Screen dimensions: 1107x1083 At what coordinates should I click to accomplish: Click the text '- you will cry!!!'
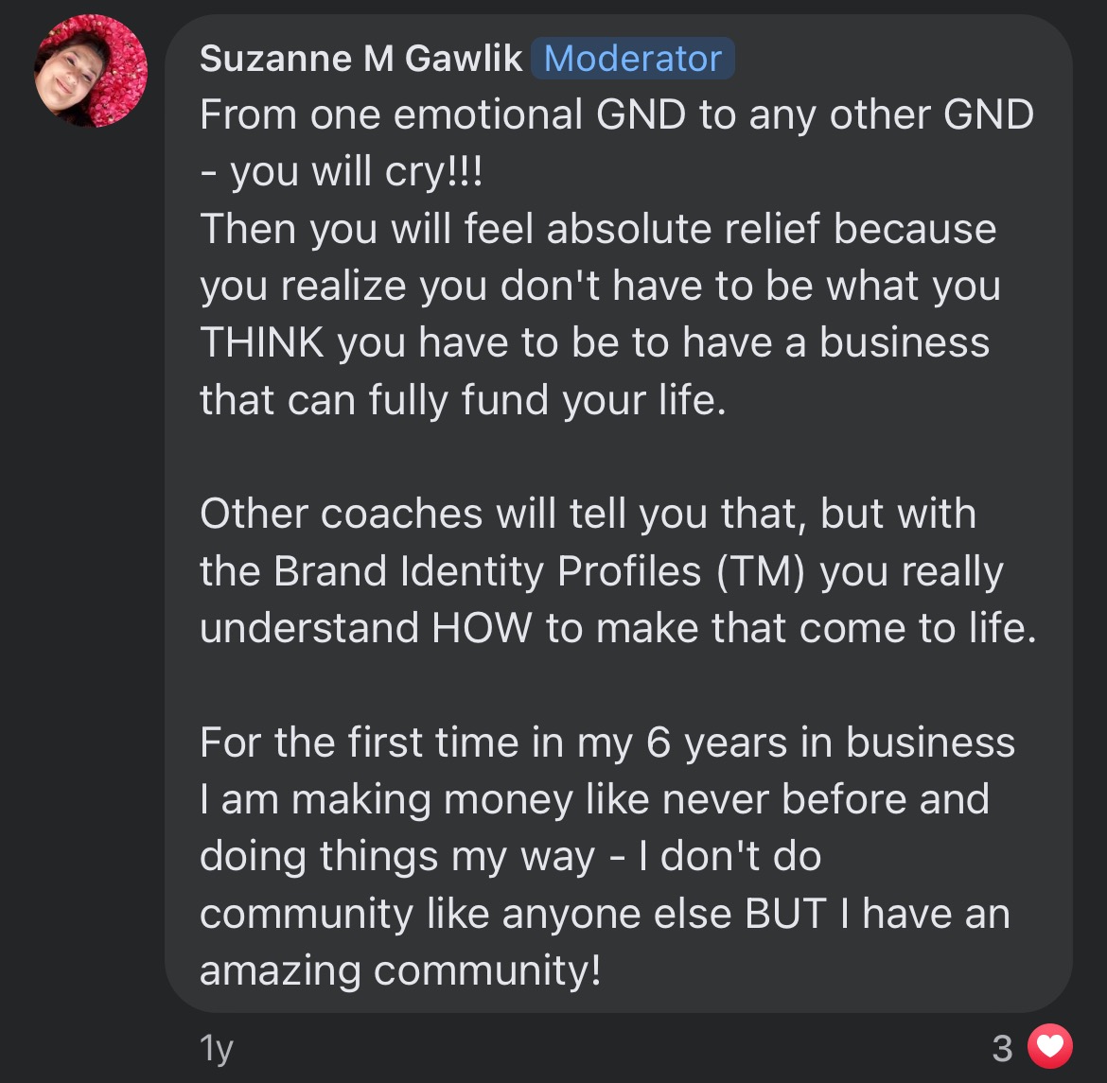(x=342, y=171)
